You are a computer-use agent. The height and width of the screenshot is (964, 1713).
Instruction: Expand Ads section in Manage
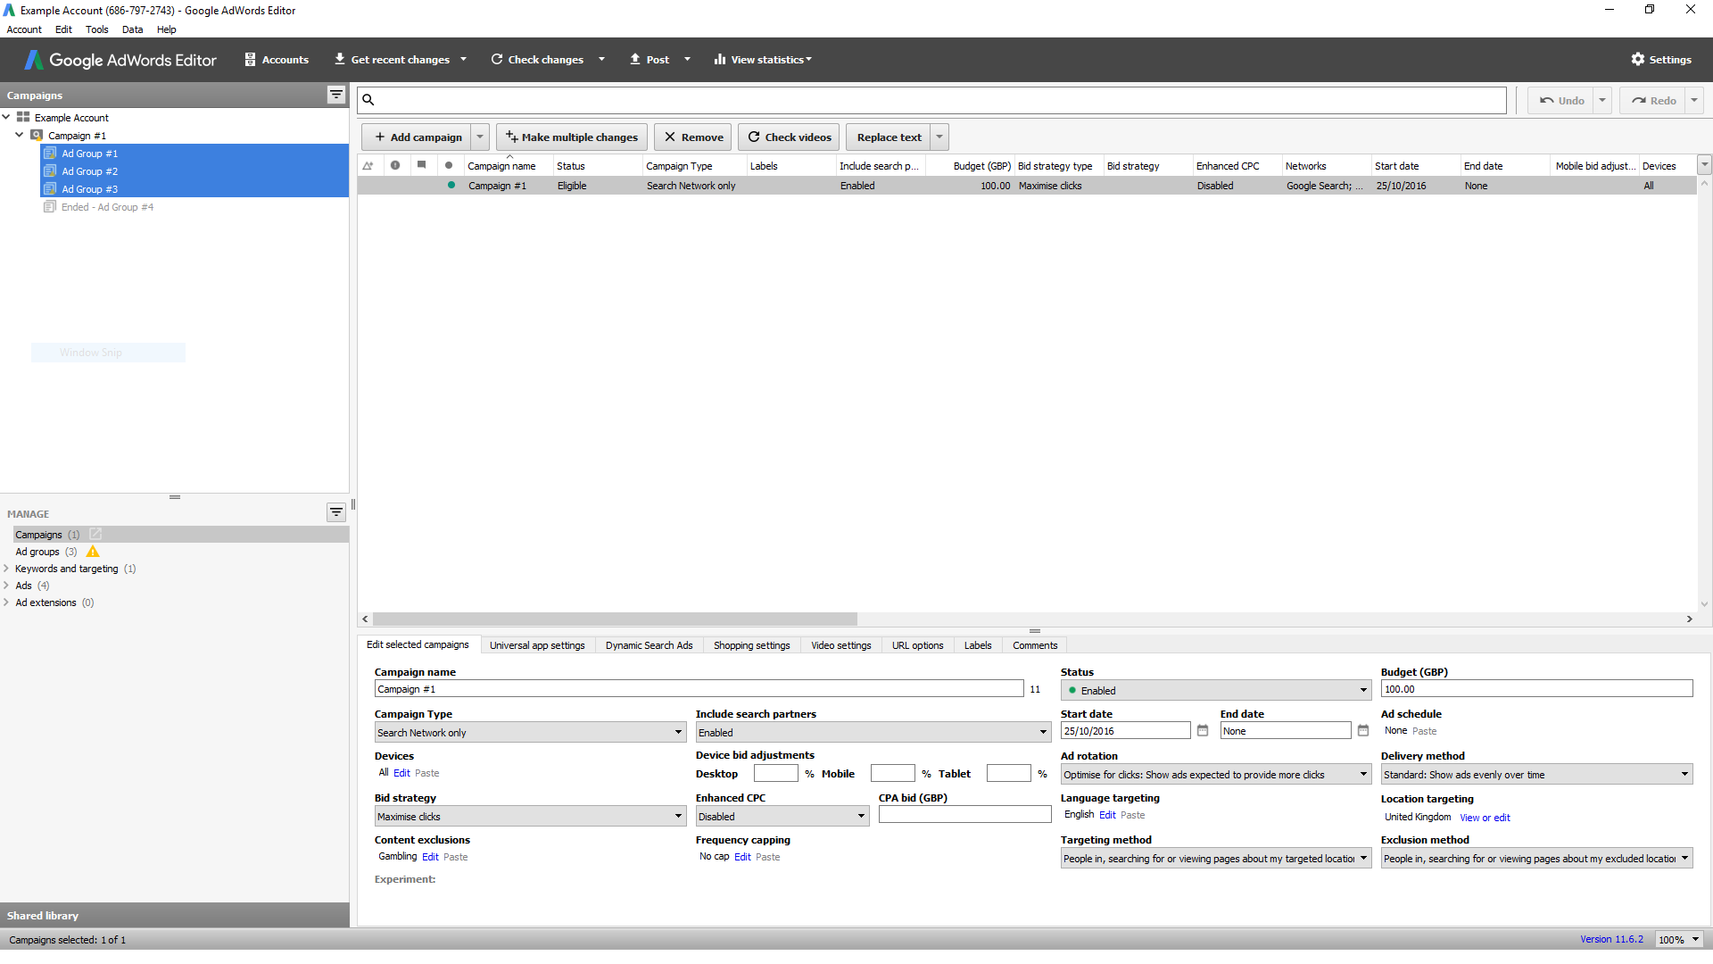[x=6, y=586]
